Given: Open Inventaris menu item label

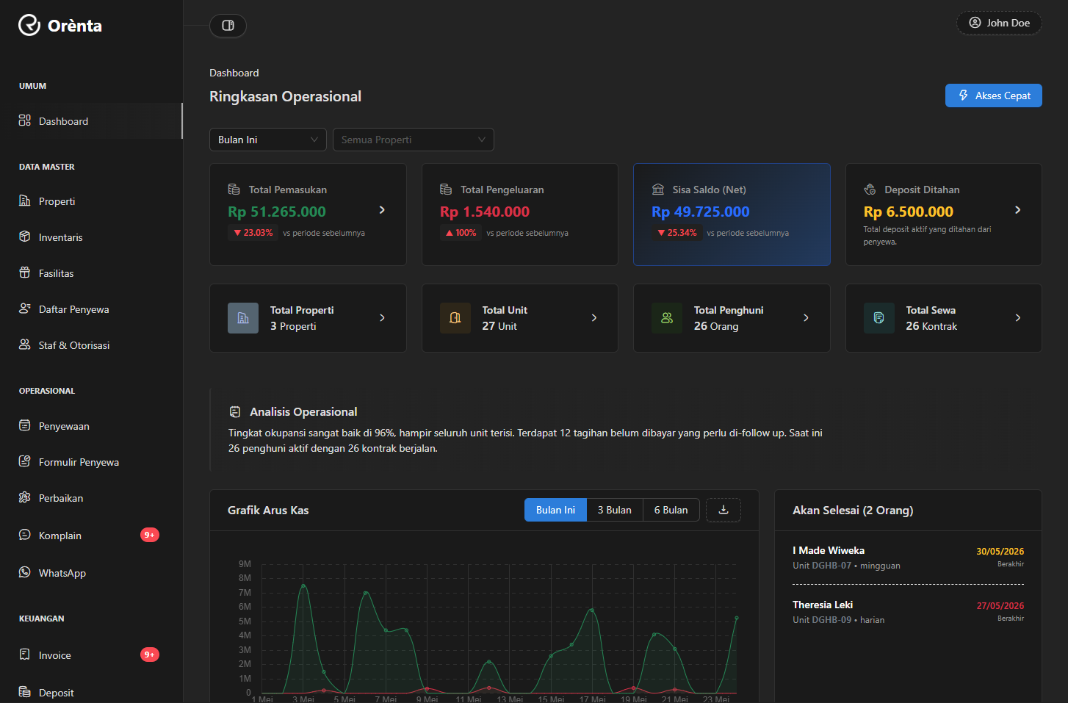Looking at the screenshot, I should point(60,237).
